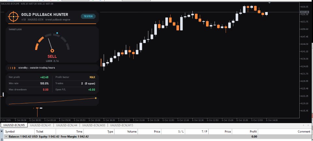Viewport: 313px width, 141px height.
Task: Switch to the XAUUSD-ECN,H1 chart tab
Action: point(40,125)
